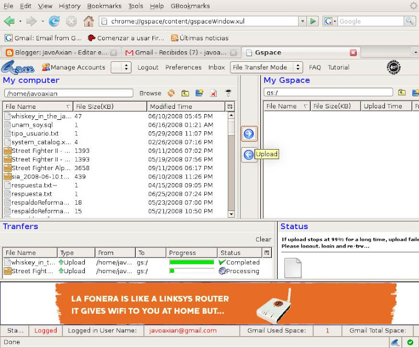419x348 pixels.
Task: Open the File Transfer Mode dropdown
Action: pos(267,68)
